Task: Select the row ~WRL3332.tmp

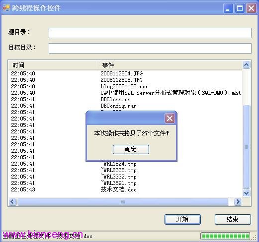Action: [x=125, y=177]
